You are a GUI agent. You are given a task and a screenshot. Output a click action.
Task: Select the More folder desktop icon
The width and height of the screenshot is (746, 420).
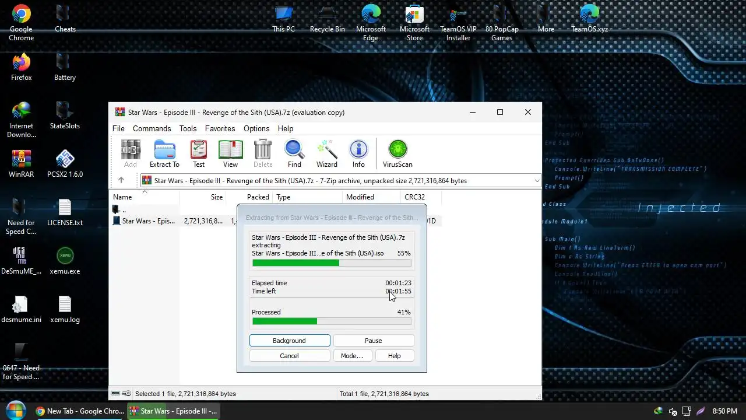point(546,19)
